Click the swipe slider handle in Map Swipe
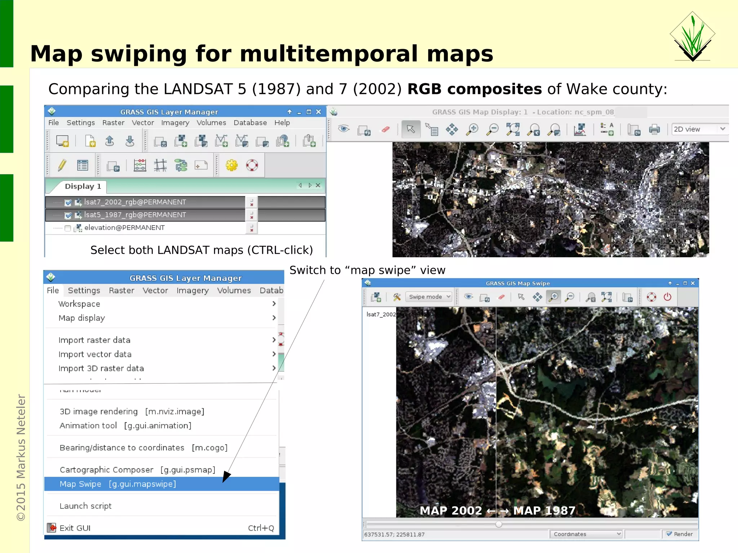 click(499, 524)
